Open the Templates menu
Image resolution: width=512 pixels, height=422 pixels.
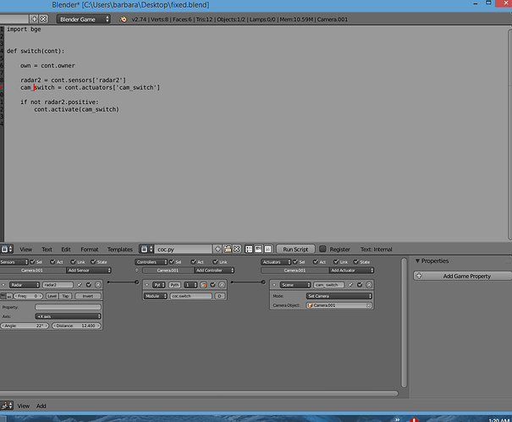tap(120, 249)
